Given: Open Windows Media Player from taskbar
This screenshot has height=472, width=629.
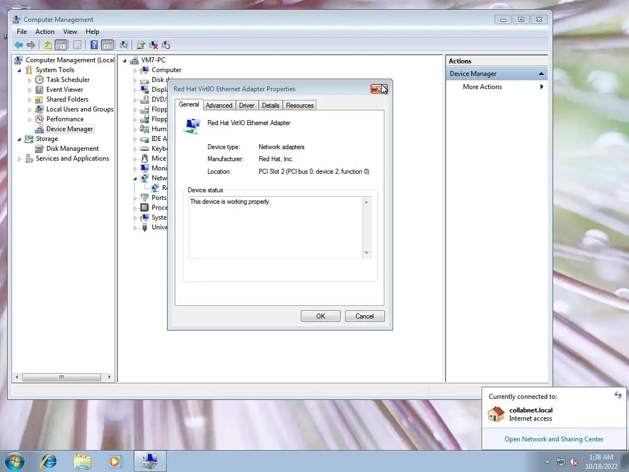Looking at the screenshot, I should click(116, 462).
